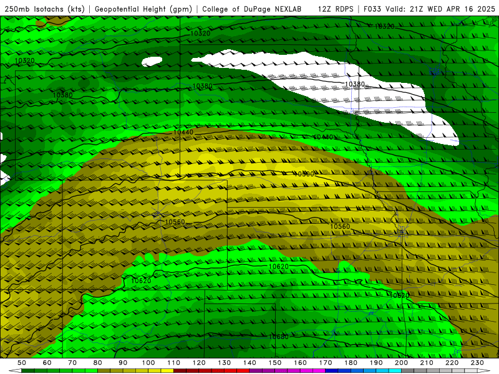This screenshot has width=499, height=374.
Task: Click legend value 130 on the scale
Action: [x=225, y=363]
